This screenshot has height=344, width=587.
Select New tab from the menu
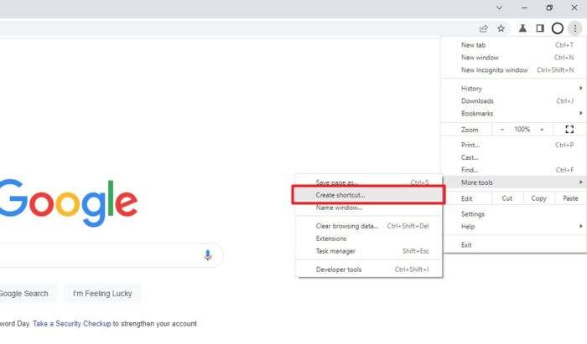513,45
